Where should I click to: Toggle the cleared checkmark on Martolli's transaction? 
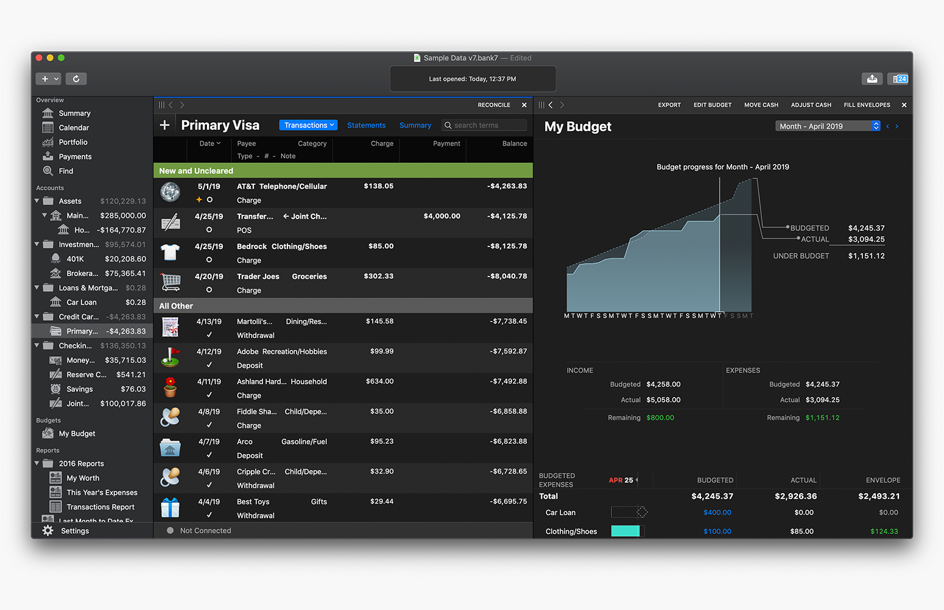(x=209, y=335)
